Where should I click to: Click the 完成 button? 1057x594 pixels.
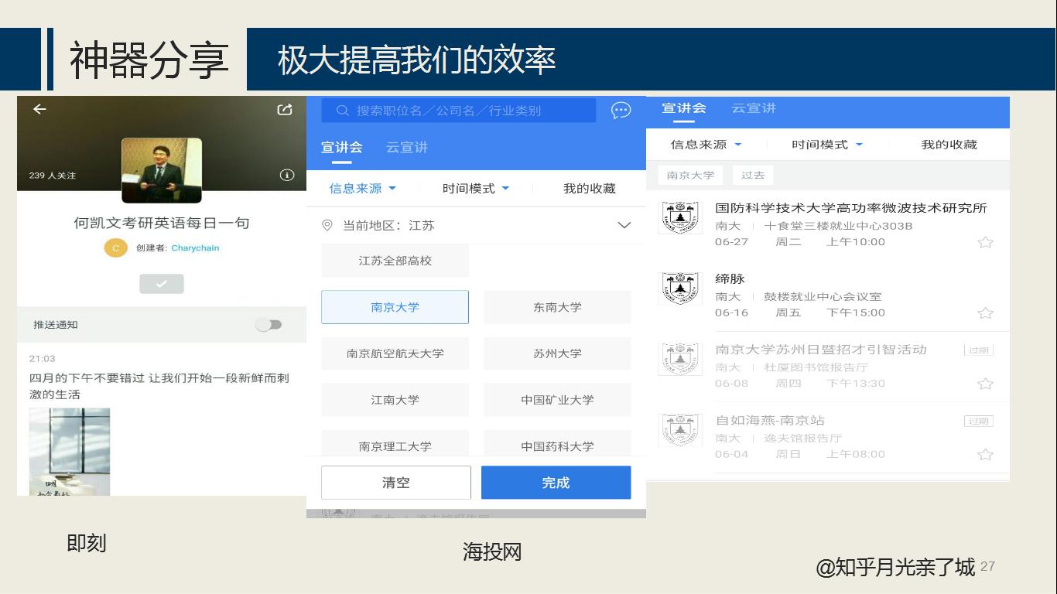coord(556,483)
